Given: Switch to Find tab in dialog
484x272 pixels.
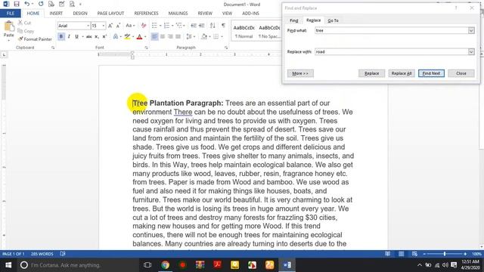Looking at the screenshot, I should [294, 20].
